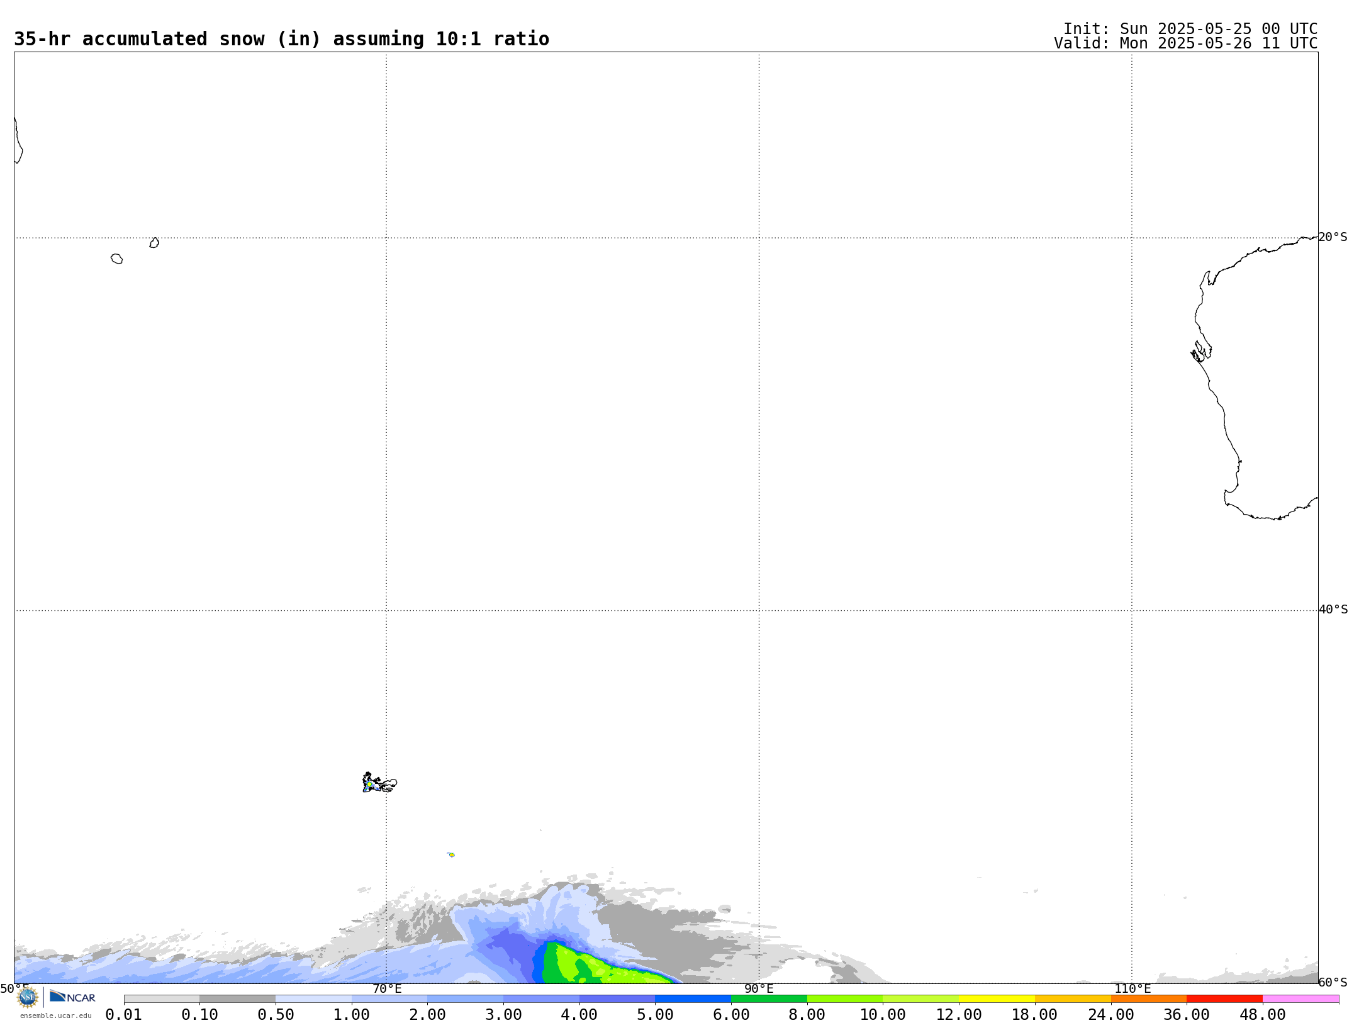The width and height of the screenshot is (1359, 1023).
Task: Click the lime 8.00 color swatch
Action: (x=845, y=999)
